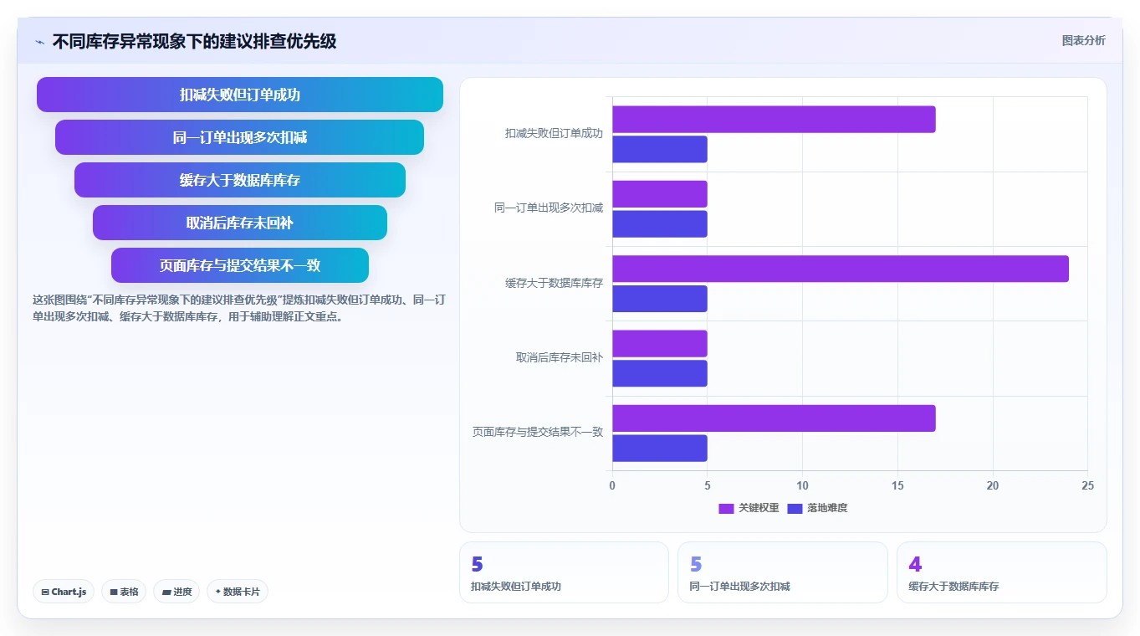Select the 取消后库存未回补 funnel bar
The width and height of the screenshot is (1140, 636).
[240, 223]
